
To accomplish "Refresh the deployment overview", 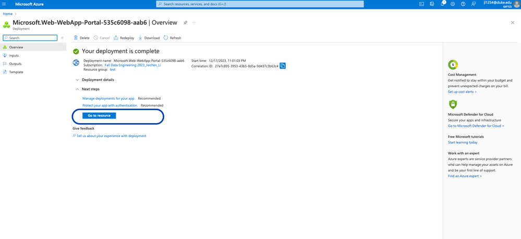I will (x=173, y=38).
